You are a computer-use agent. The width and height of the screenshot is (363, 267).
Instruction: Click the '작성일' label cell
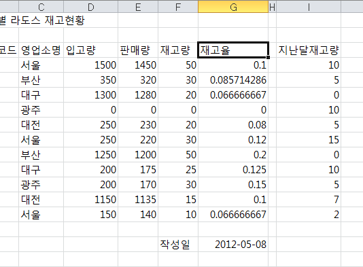[178, 245]
